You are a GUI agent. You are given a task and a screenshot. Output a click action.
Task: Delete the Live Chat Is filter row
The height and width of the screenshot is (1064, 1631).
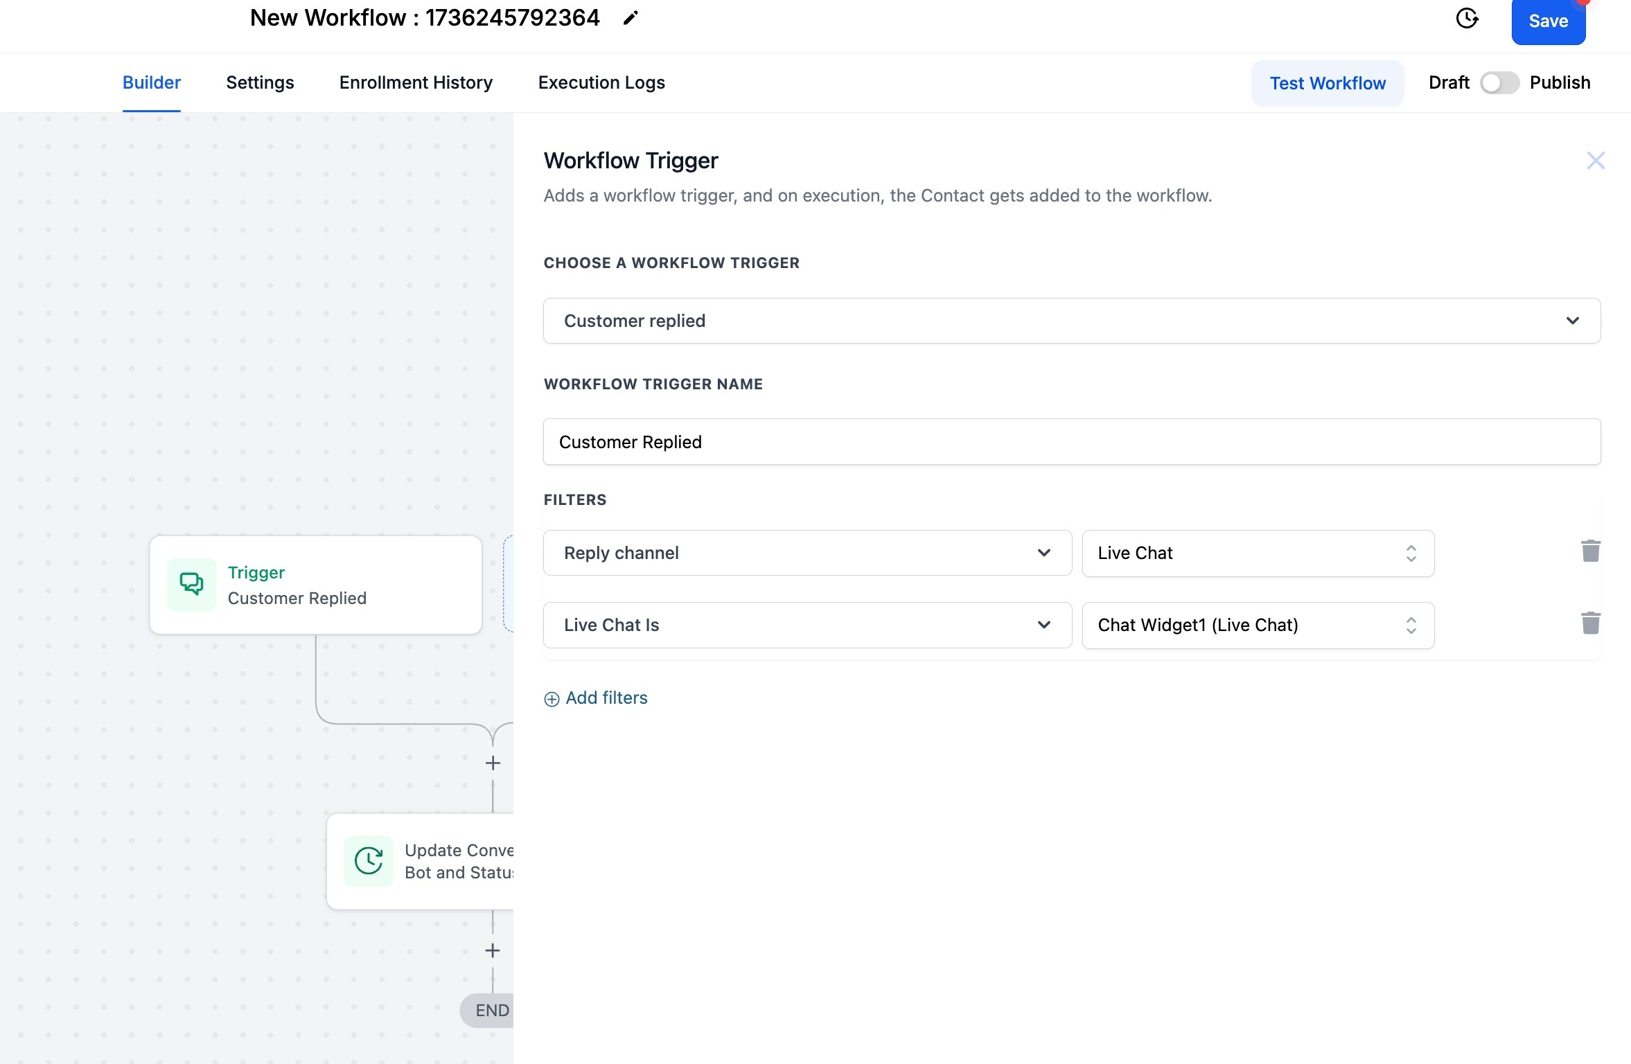point(1590,623)
